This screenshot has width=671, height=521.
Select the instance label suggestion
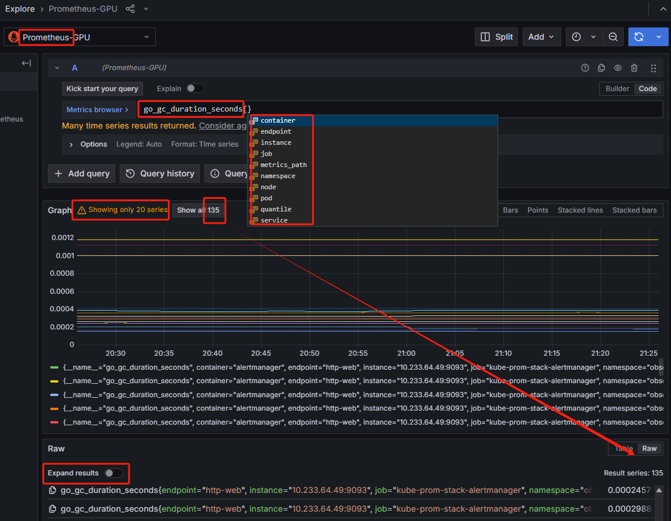click(x=373, y=143)
